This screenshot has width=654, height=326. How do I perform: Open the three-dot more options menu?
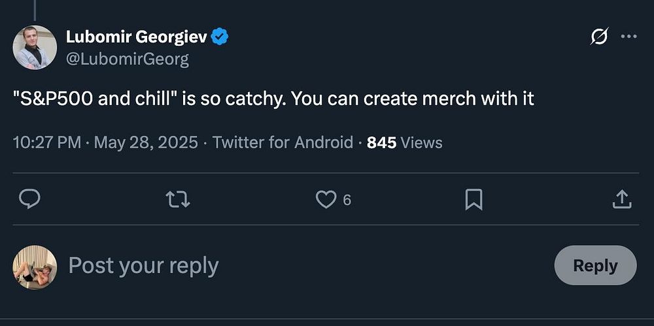pos(628,37)
